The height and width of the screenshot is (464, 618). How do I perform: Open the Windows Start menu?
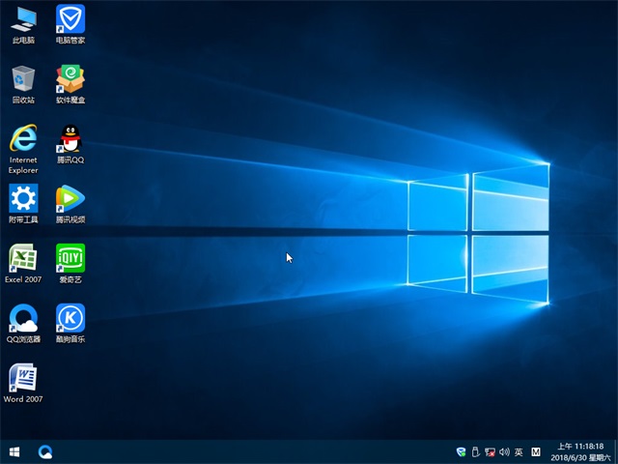pyautogui.click(x=14, y=451)
